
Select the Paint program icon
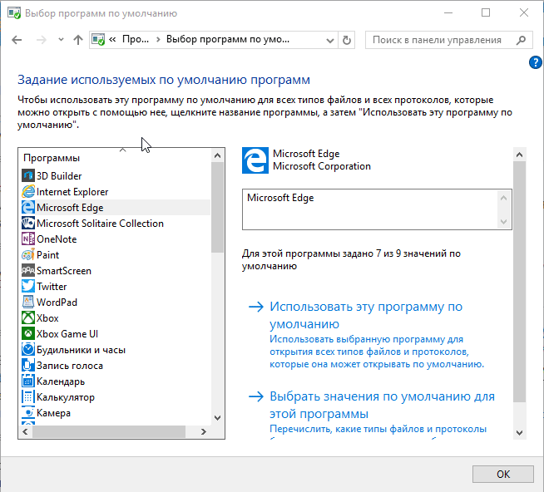(x=27, y=255)
